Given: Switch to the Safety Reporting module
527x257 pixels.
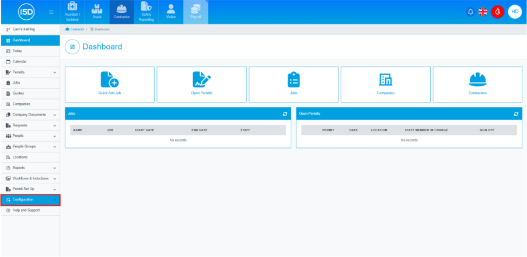Looking at the screenshot, I should [x=146, y=12].
